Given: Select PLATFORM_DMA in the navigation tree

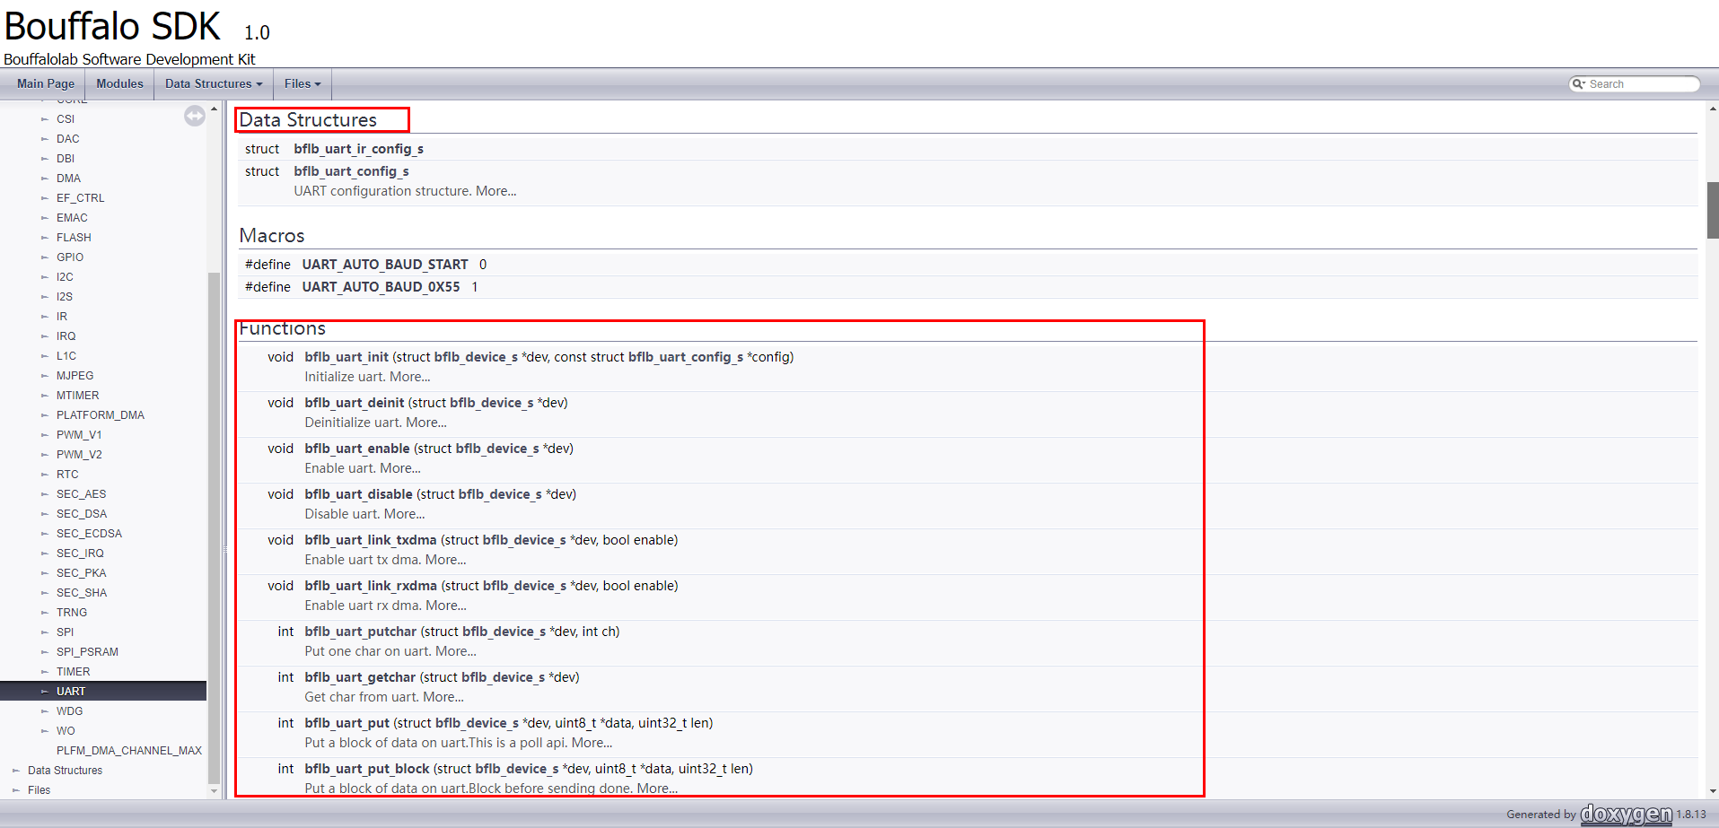Looking at the screenshot, I should pyautogui.click(x=101, y=415).
